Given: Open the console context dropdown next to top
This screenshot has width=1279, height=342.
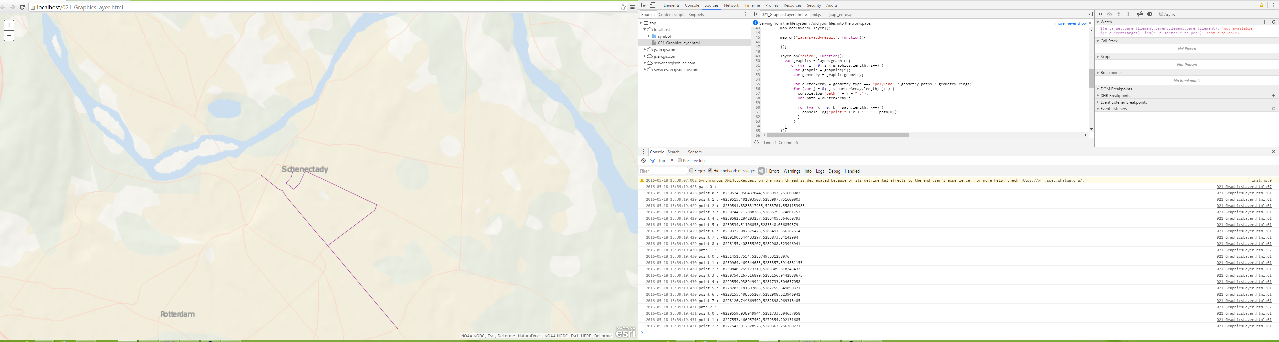Looking at the screenshot, I should pyautogui.click(x=672, y=161).
